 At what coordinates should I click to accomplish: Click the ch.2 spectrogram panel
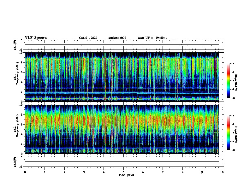point(122,129)
